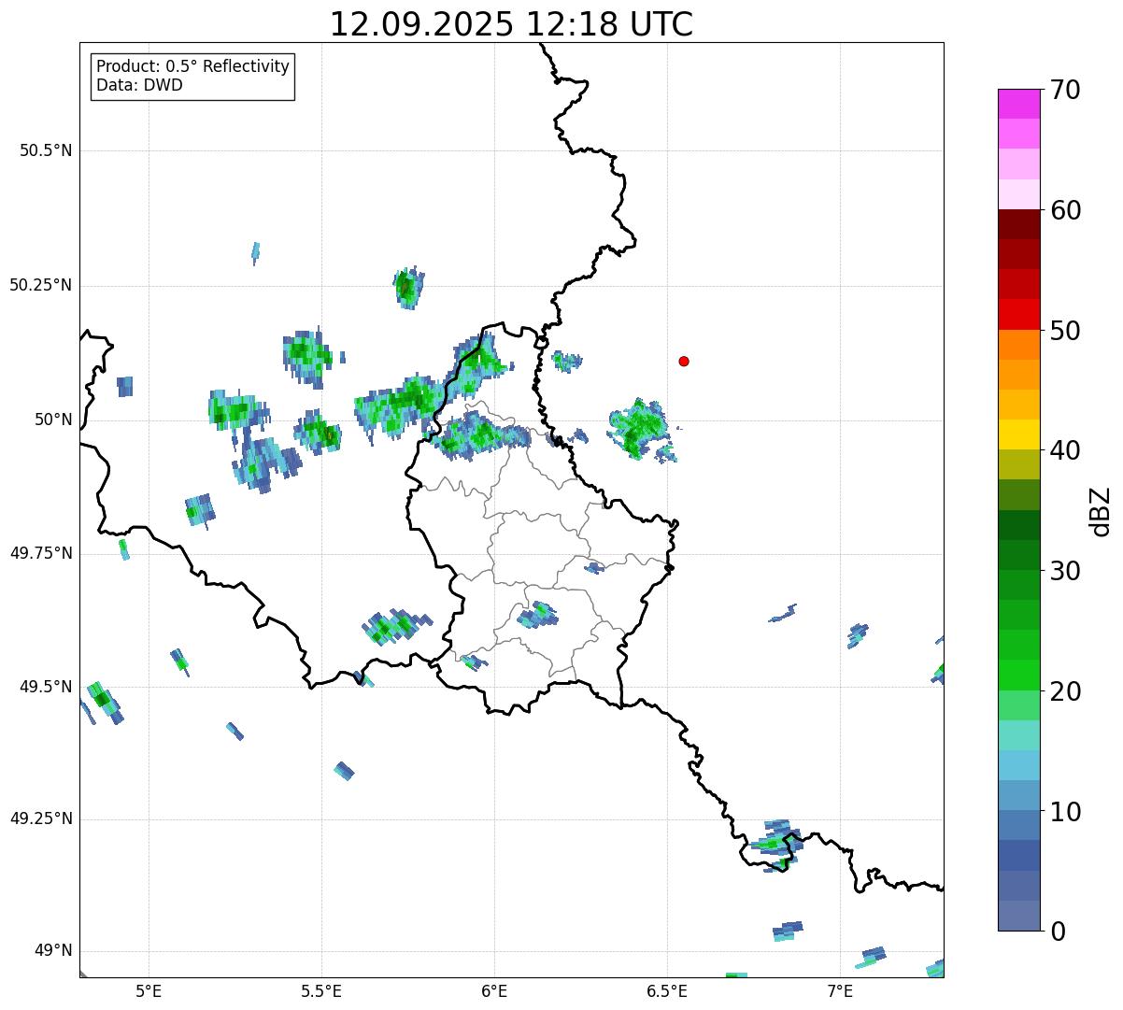Click the red station marker dot
This screenshot has width=1123, height=1010.
click(684, 361)
